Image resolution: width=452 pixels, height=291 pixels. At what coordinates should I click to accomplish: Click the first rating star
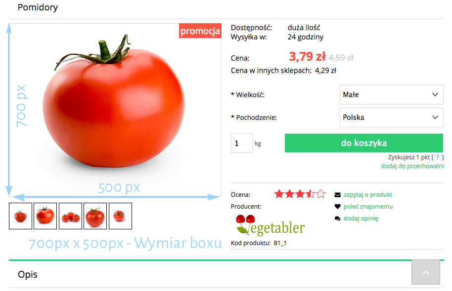(279, 194)
